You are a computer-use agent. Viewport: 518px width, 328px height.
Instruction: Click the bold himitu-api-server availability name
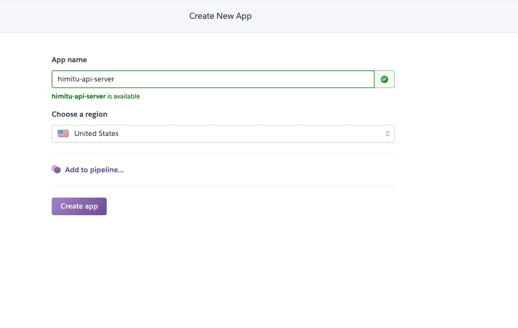(79, 96)
